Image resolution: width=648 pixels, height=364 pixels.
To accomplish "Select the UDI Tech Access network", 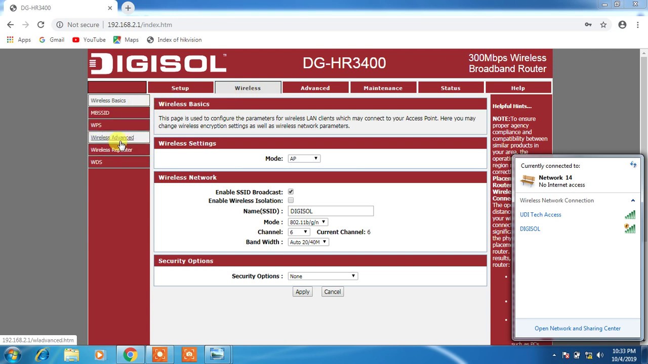I will [541, 215].
